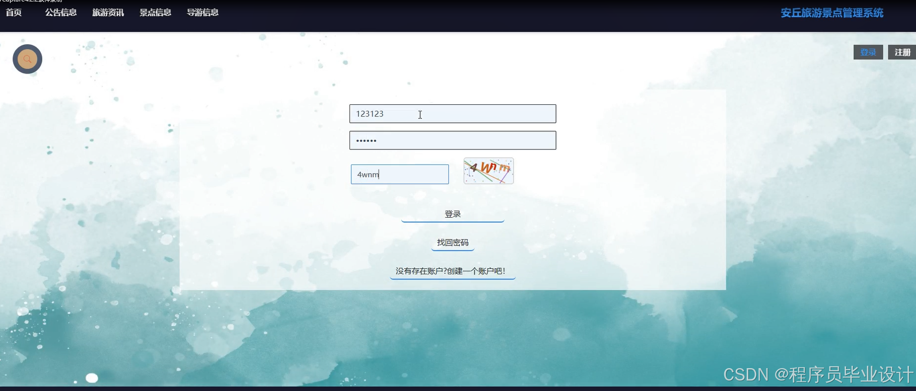Go to 公告信息 in the navigation bar
Viewport: 916px width, 391px height.
coord(61,12)
